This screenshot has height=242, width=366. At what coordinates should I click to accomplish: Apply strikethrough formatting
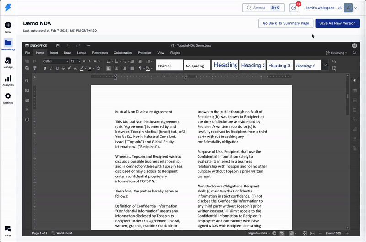[63, 68]
